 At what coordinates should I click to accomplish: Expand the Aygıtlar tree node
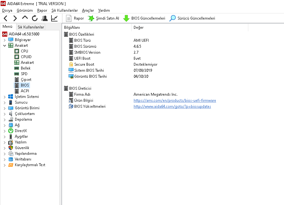click(5, 137)
